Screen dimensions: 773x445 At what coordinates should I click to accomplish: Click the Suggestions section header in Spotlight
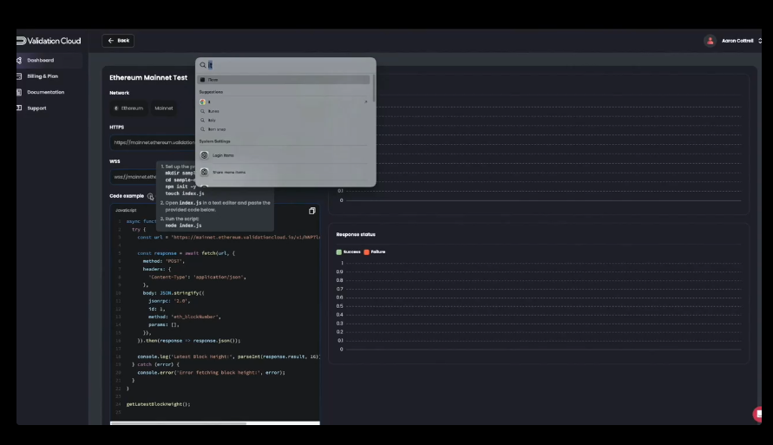pyautogui.click(x=211, y=92)
